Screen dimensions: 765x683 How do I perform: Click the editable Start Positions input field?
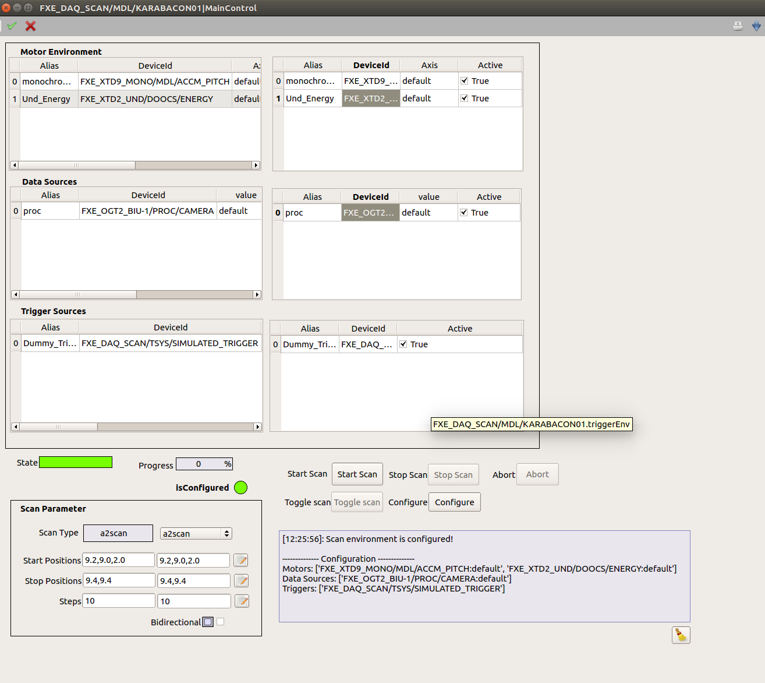pyautogui.click(x=193, y=560)
